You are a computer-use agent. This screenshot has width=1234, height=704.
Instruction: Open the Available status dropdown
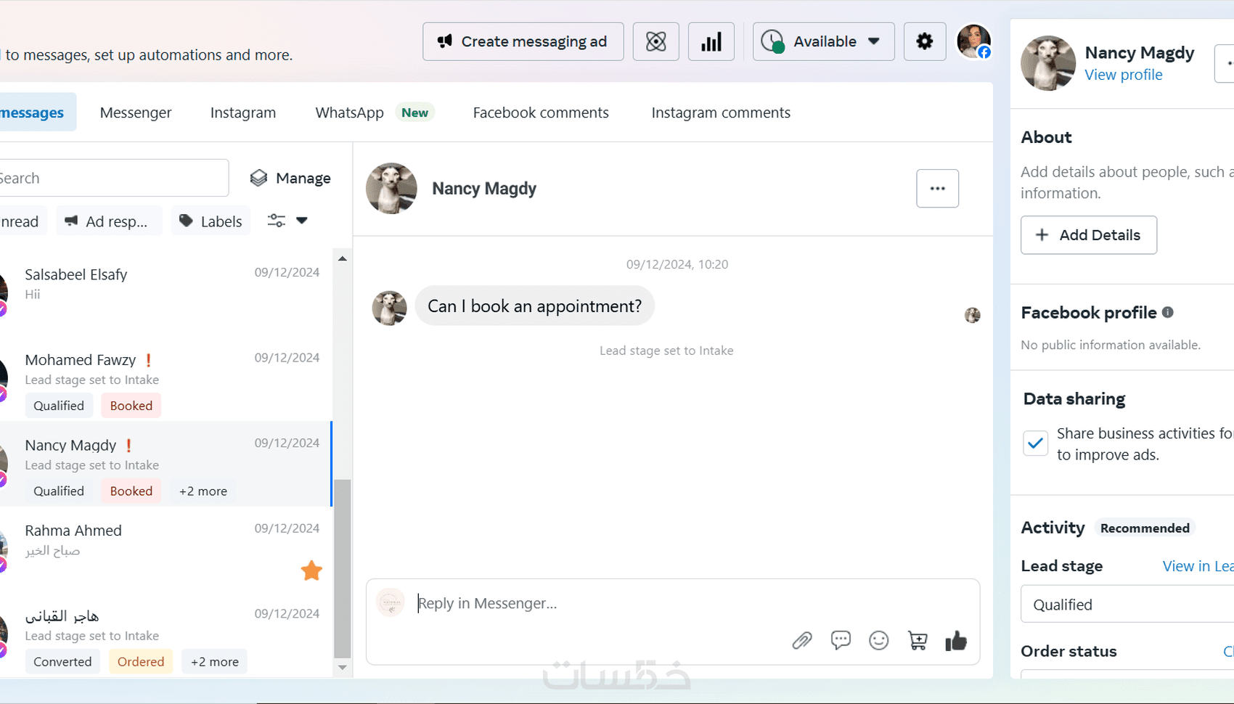pyautogui.click(x=823, y=41)
